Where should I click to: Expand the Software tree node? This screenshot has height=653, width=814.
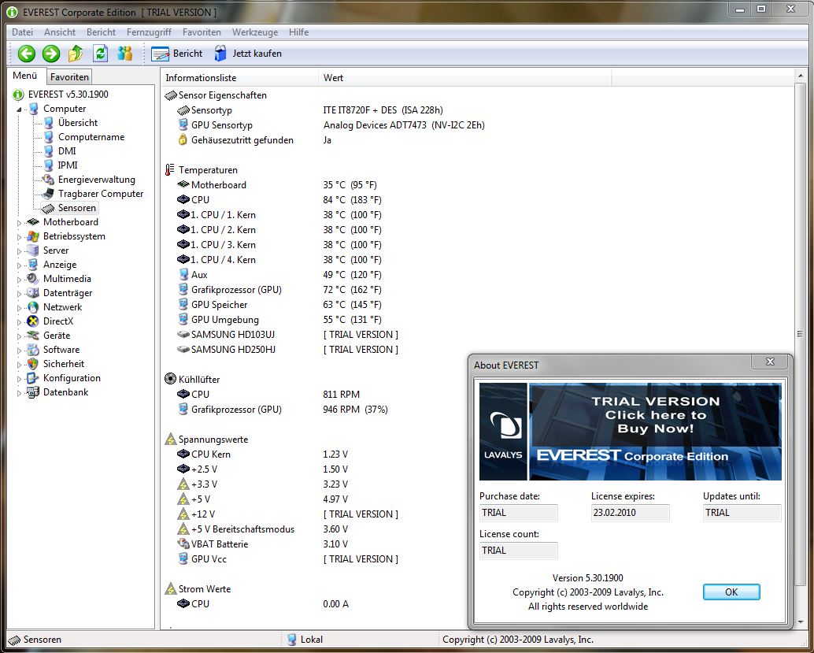[19, 351]
